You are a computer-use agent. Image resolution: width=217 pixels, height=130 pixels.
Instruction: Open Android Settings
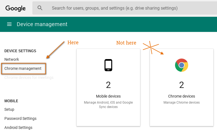click(18, 128)
